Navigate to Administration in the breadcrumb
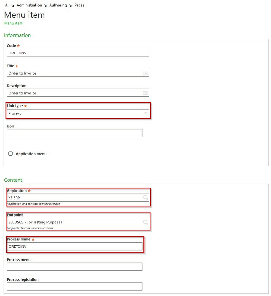Screen dimensions: 271x296 [29, 5]
